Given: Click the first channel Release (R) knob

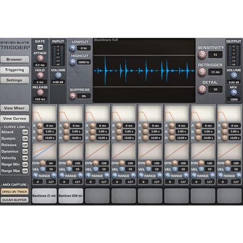Looking at the screenshot, I should coord(39,138).
